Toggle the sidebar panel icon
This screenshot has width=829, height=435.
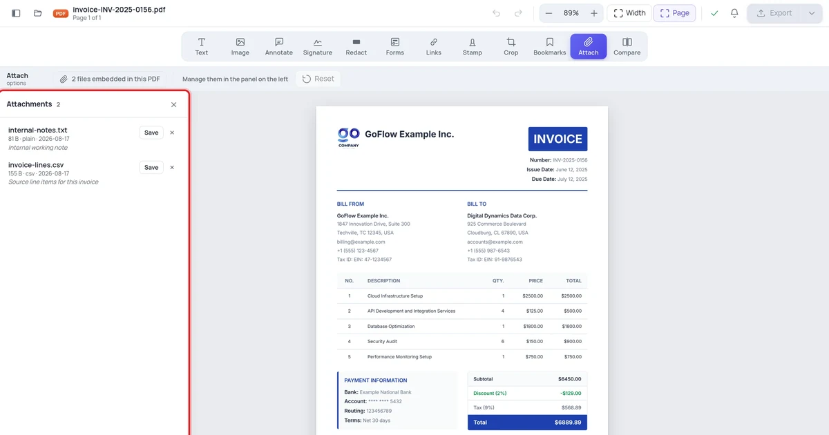click(x=16, y=13)
